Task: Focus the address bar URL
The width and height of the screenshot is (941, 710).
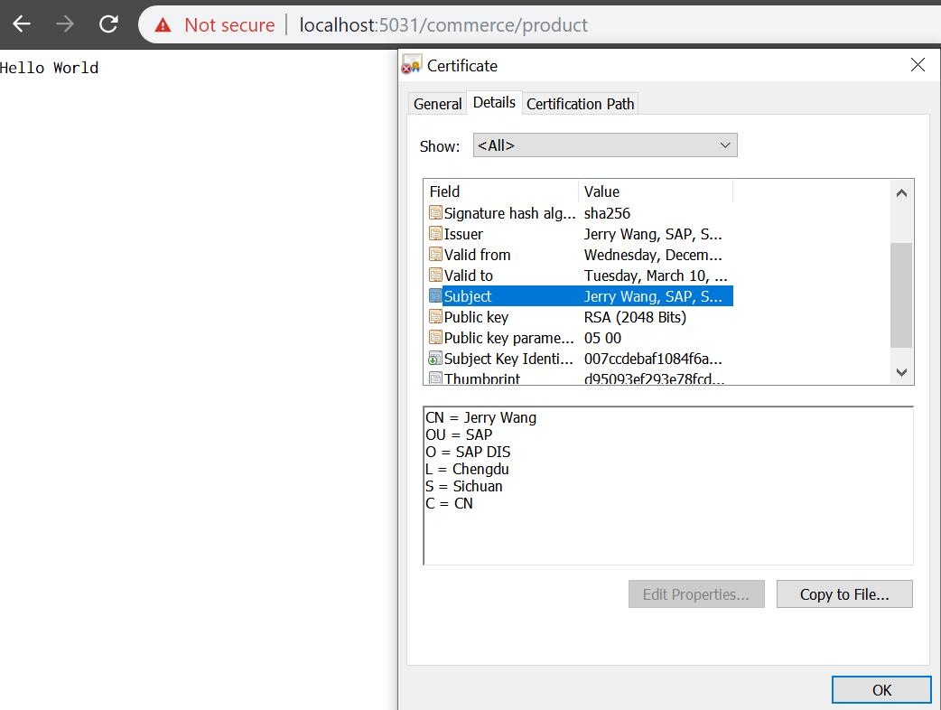Action: click(443, 25)
